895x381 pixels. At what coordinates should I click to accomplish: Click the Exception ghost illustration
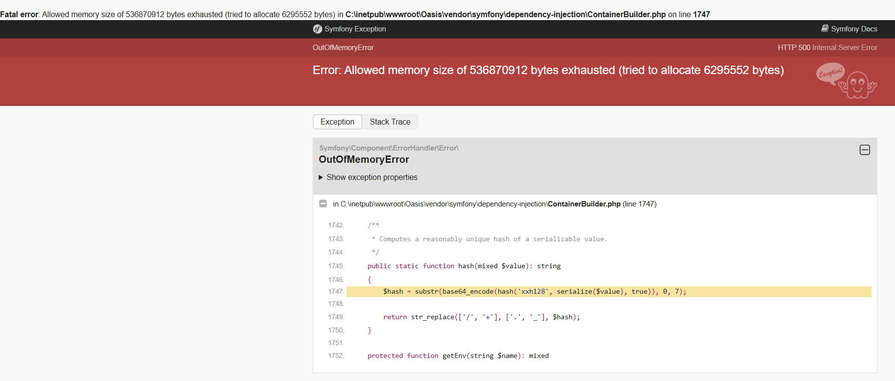click(846, 80)
